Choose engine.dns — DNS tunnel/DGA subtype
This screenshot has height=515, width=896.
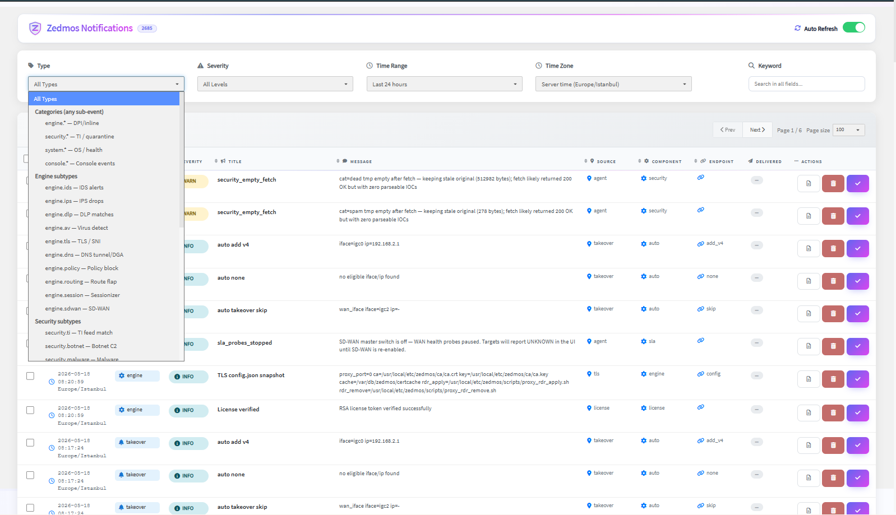click(104, 255)
